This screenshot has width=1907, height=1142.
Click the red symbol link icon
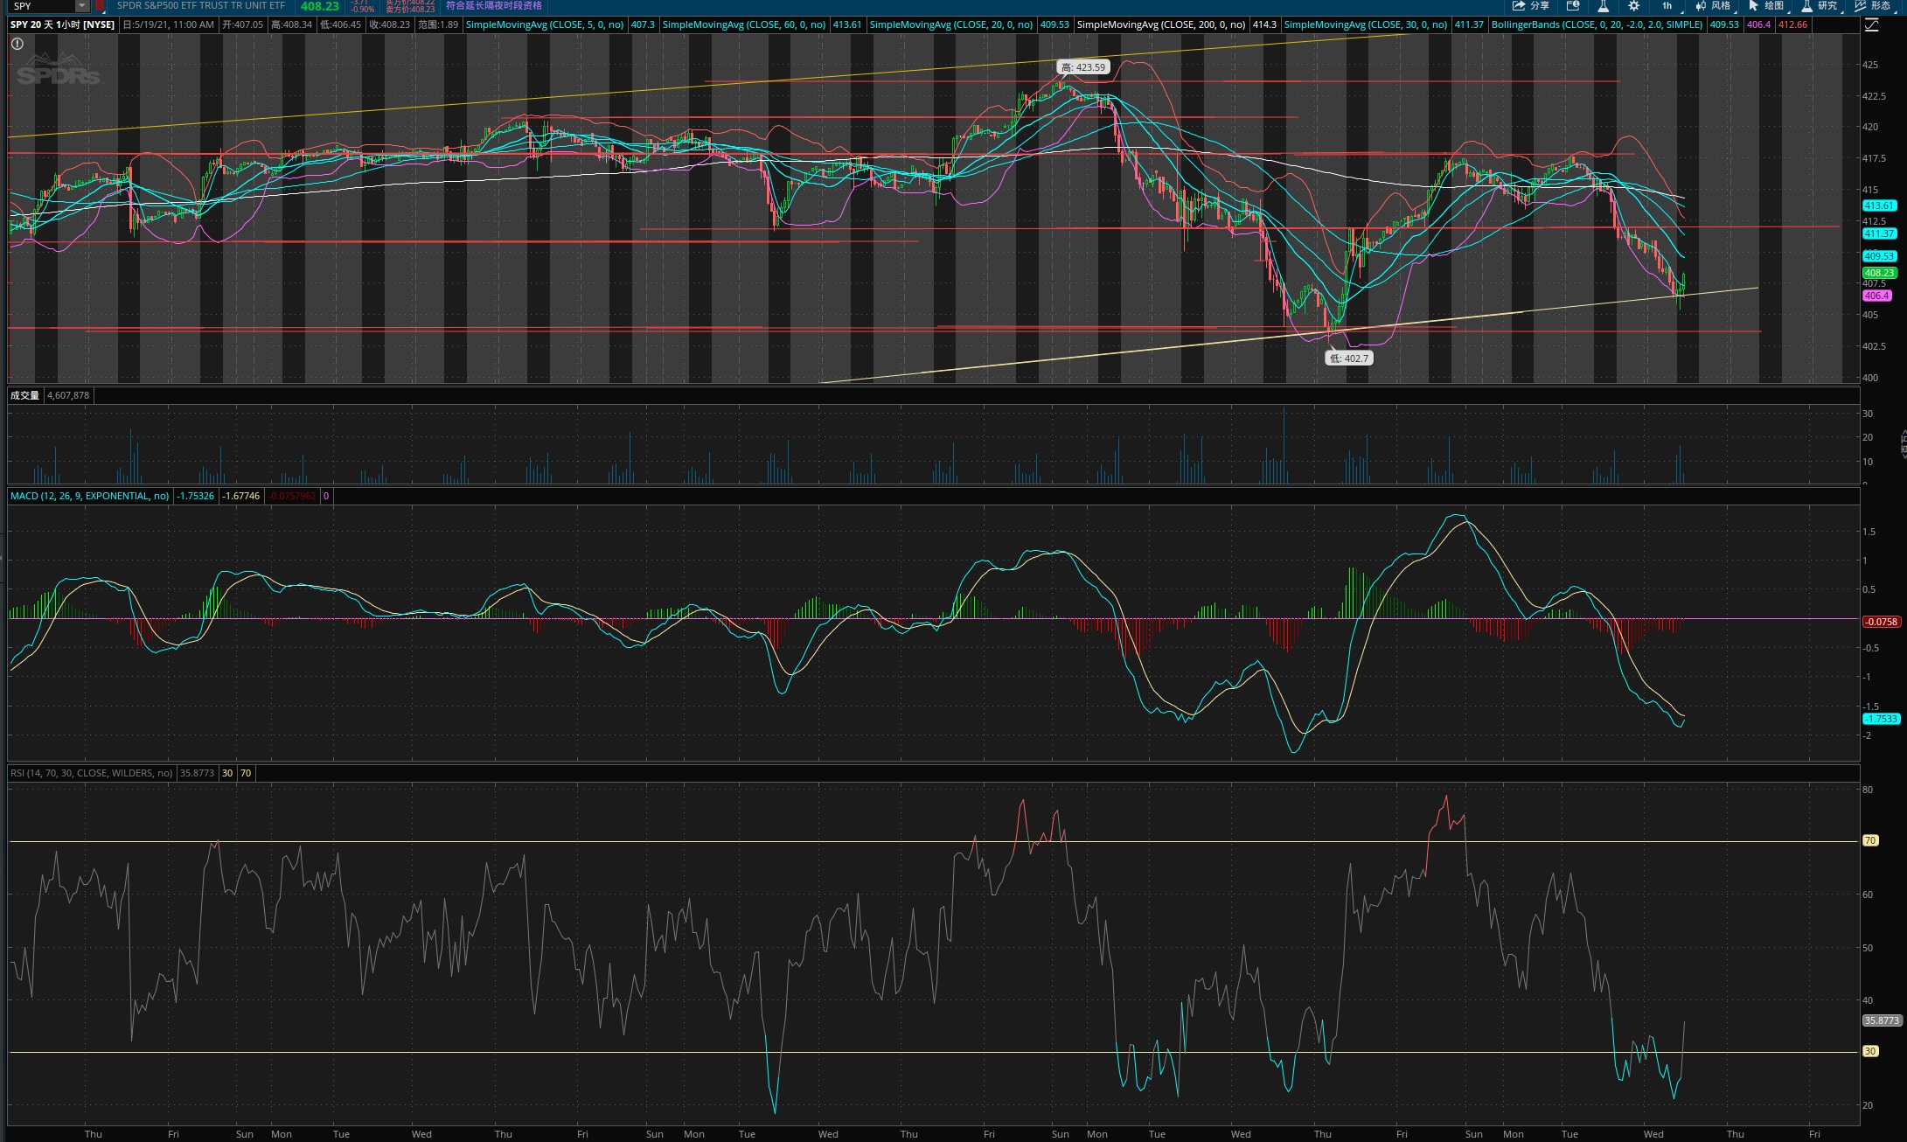(x=100, y=5)
